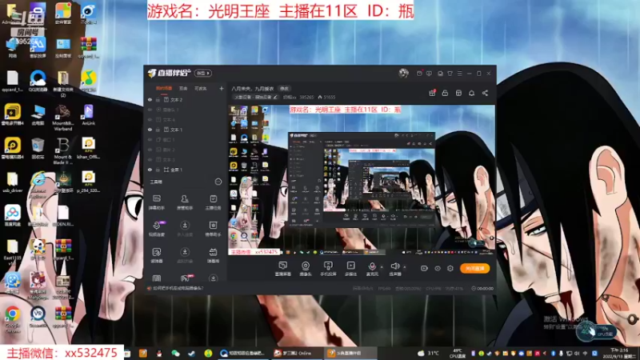Screen dimensions: 640x360
Task: Expand the speaker options arrow
Action: [405, 267]
